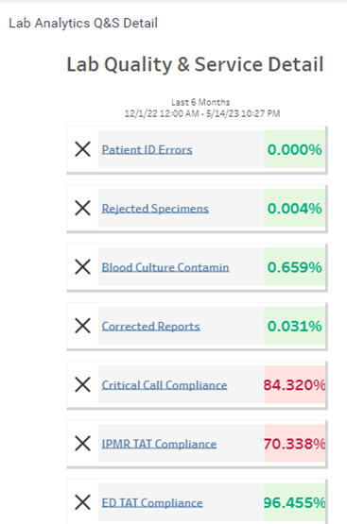Click the X icon beside Corrected Reports

coord(82,326)
